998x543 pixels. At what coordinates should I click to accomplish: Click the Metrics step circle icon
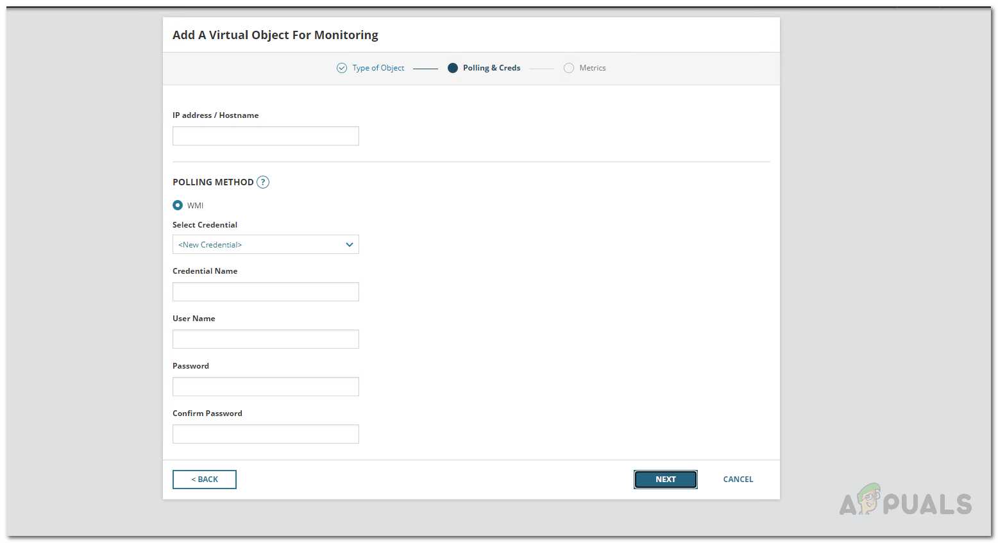[x=569, y=68]
